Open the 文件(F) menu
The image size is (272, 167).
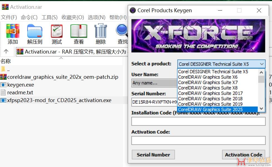click(x=9, y=17)
